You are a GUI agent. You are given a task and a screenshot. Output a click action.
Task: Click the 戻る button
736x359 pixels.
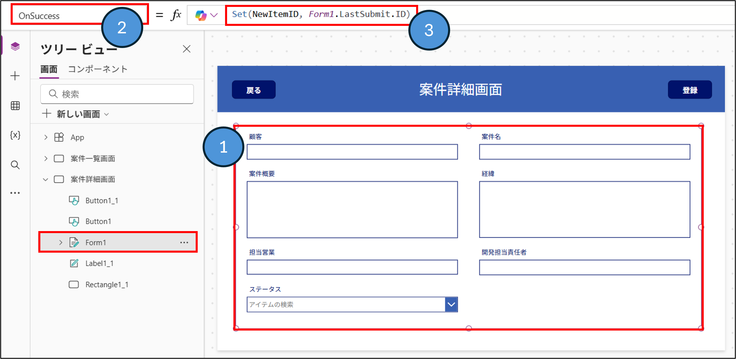253,90
